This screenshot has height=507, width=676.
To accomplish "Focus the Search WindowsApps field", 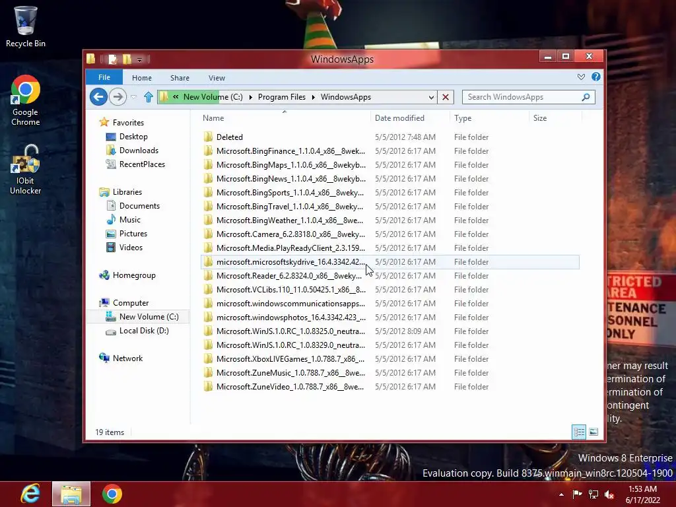I will [529, 97].
